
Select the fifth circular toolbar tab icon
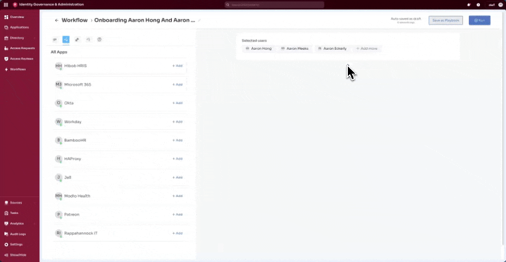pyautogui.click(x=99, y=39)
